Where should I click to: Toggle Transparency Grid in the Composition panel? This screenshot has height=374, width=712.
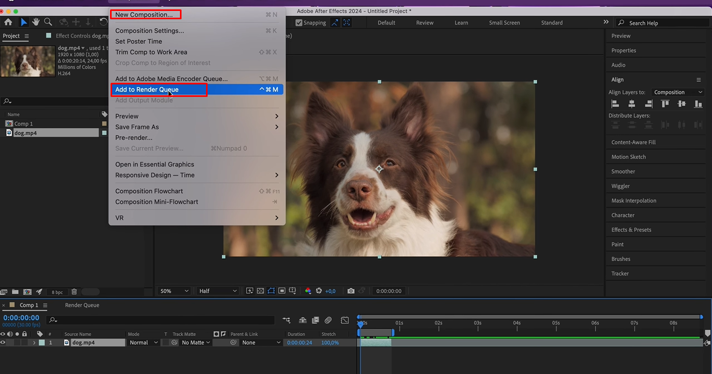pyautogui.click(x=260, y=291)
